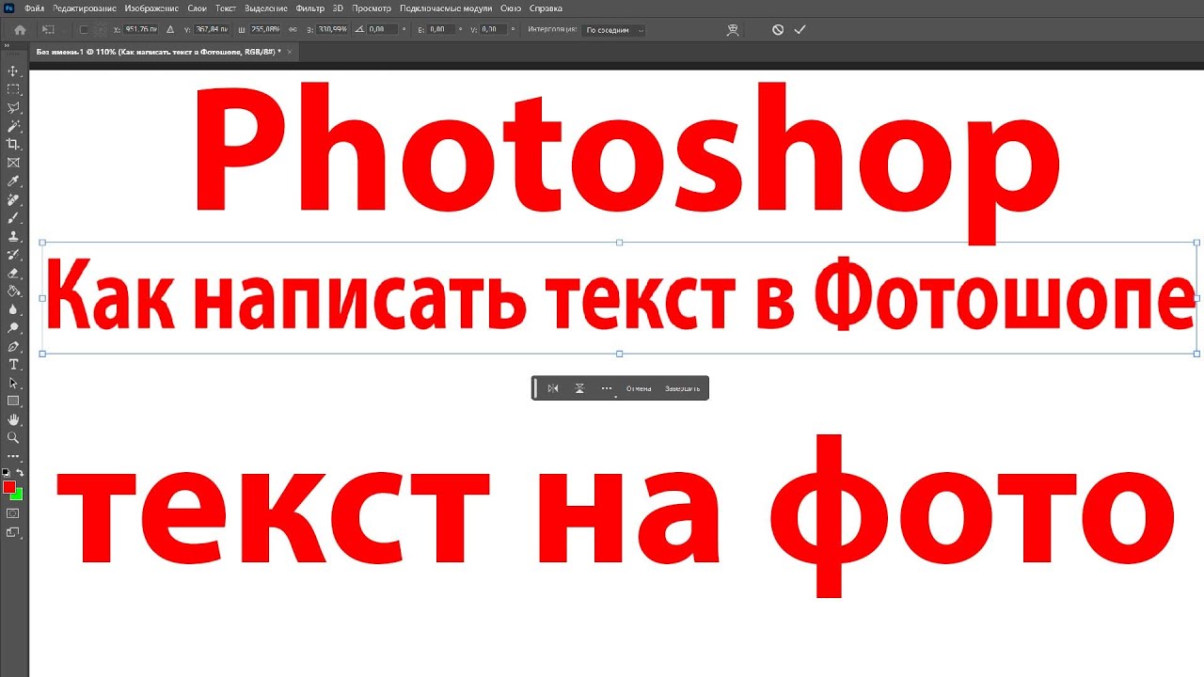Screen dimensions: 1204x677
Task: Click the default colors mini icon
Action: point(6,472)
